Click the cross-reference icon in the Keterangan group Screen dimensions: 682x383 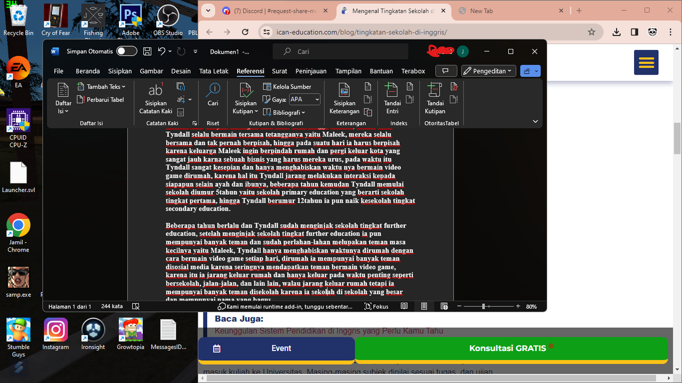[x=368, y=112]
